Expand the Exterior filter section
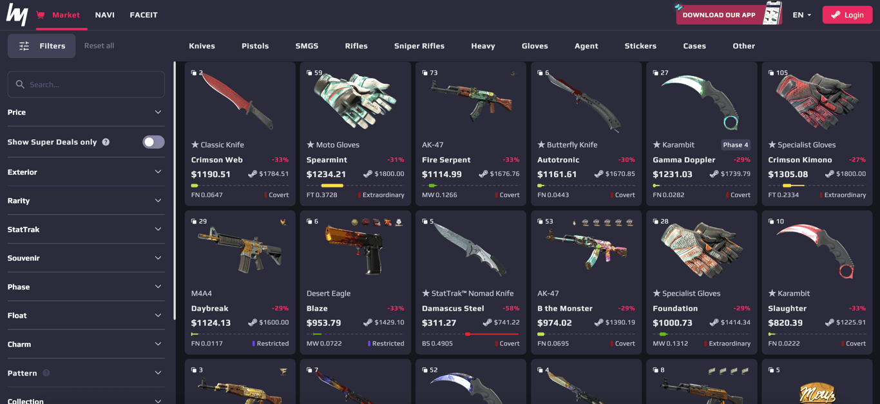Viewport: 880px width, 404px height. [x=86, y=172]
